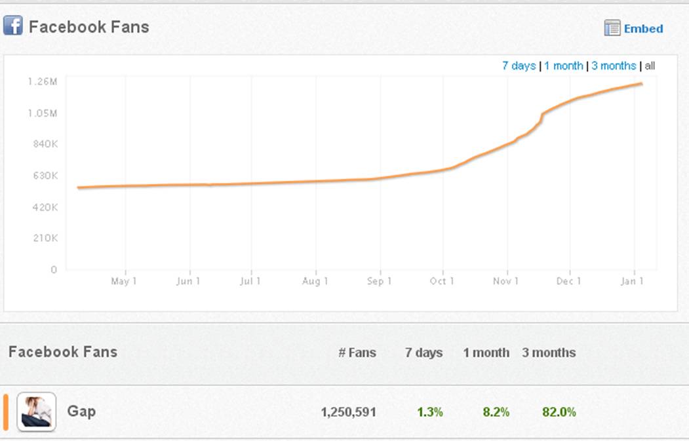This screenshot has height=441, width=689.
Task: Switch chart range to 1 month
Action: pos(563,66)
